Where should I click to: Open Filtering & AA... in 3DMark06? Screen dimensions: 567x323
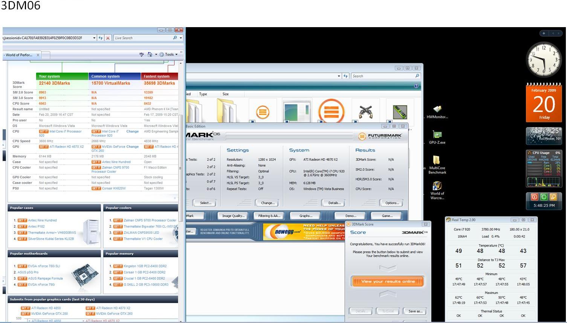pos(269,216)
